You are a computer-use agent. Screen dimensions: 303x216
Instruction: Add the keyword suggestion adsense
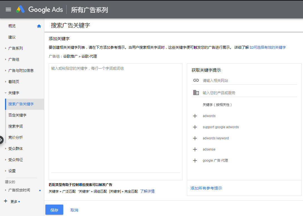(x=195, y=149)
